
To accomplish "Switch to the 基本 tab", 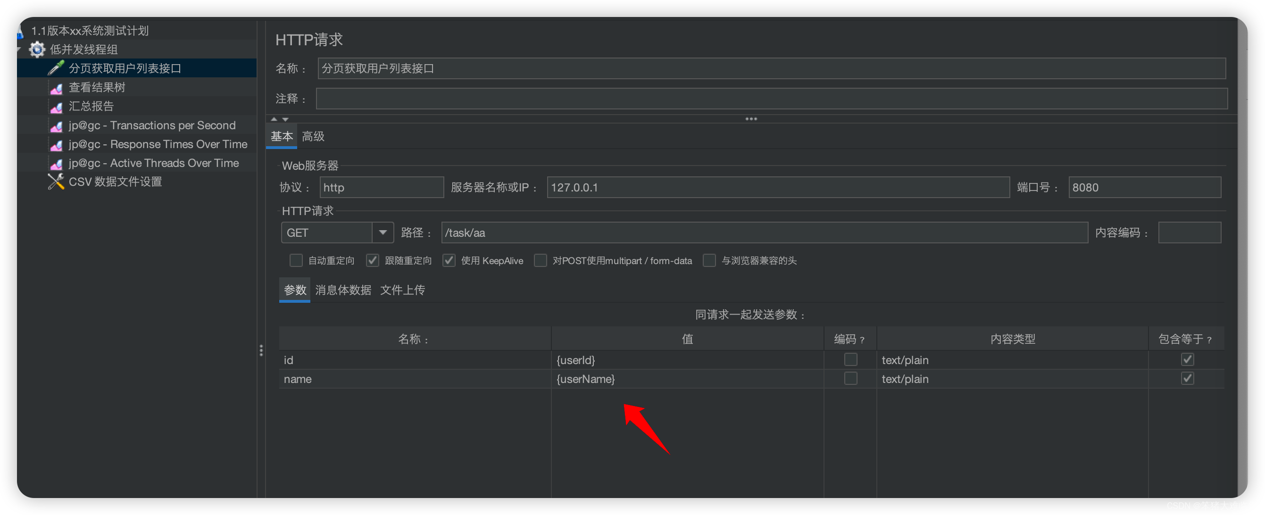I will click(282, 136).
